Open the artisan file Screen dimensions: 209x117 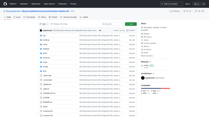tap(45, 107)
